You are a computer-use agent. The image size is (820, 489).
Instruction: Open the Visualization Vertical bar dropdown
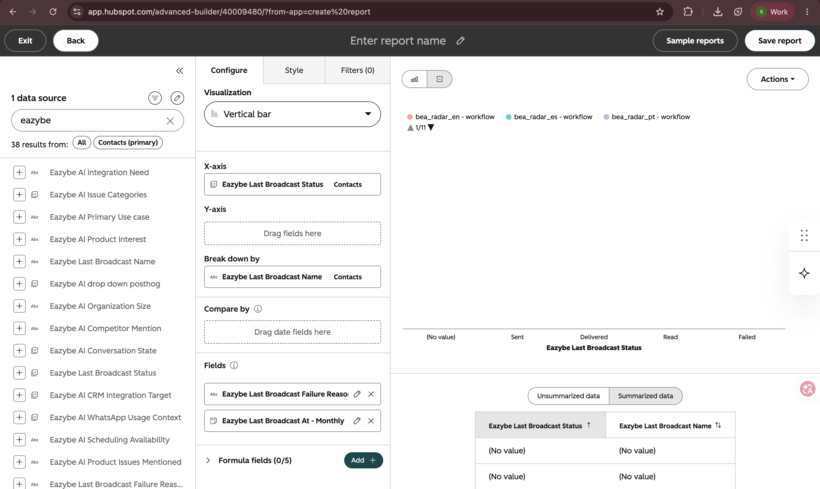292,114
